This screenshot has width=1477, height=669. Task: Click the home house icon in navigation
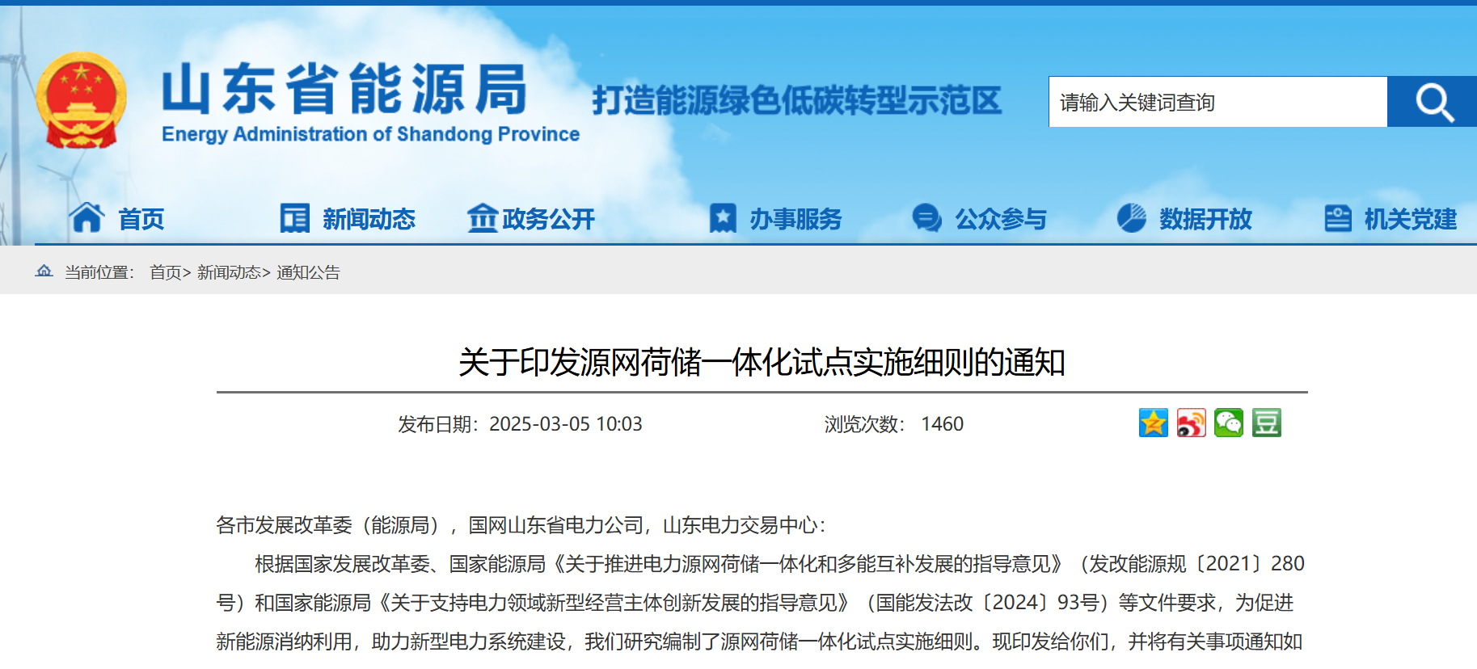point(87,218)
